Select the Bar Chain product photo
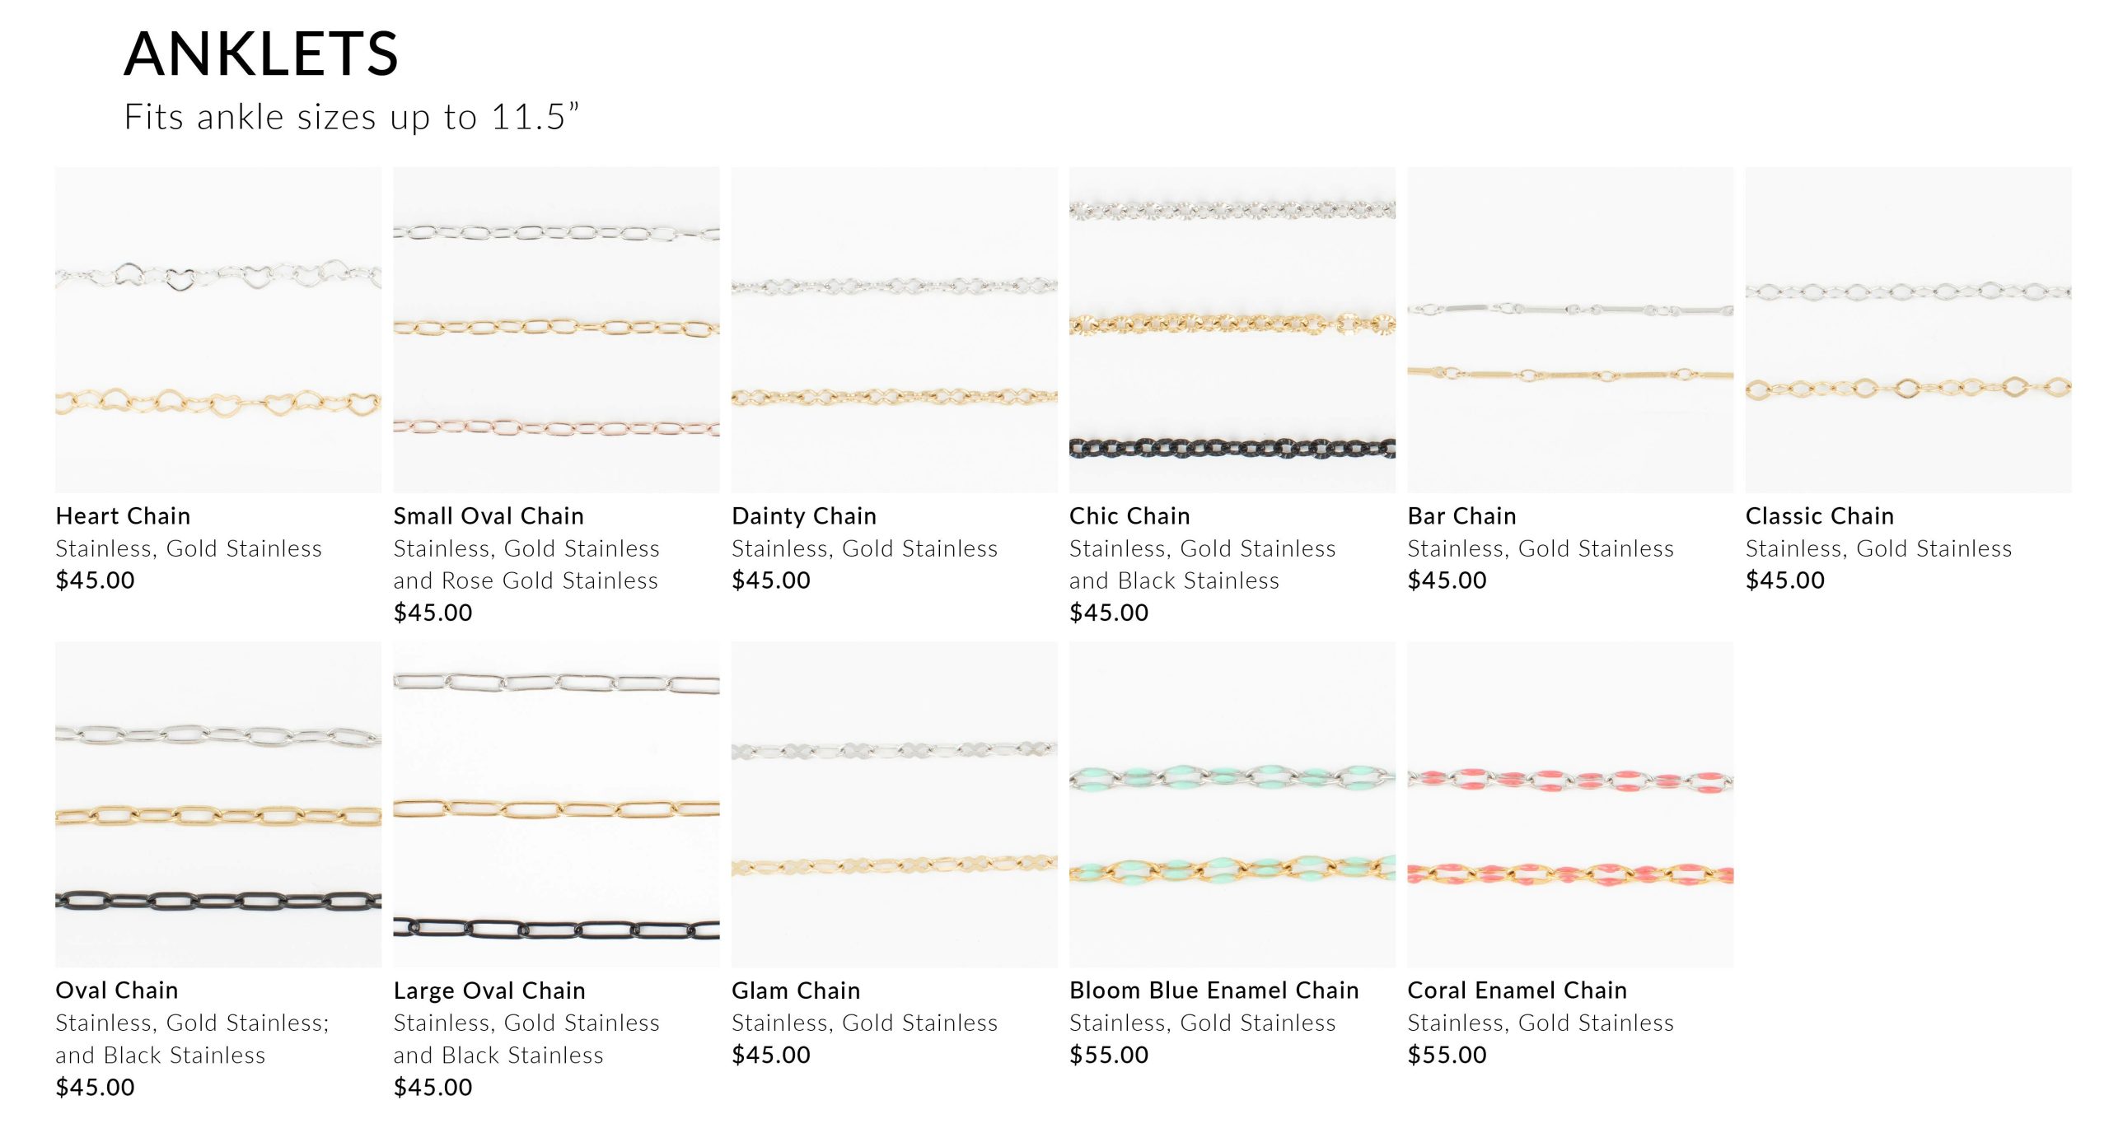Image resolution: width=2109 pixels, height=1128 pixels. pyautogui.click(x=1570, y=330)
